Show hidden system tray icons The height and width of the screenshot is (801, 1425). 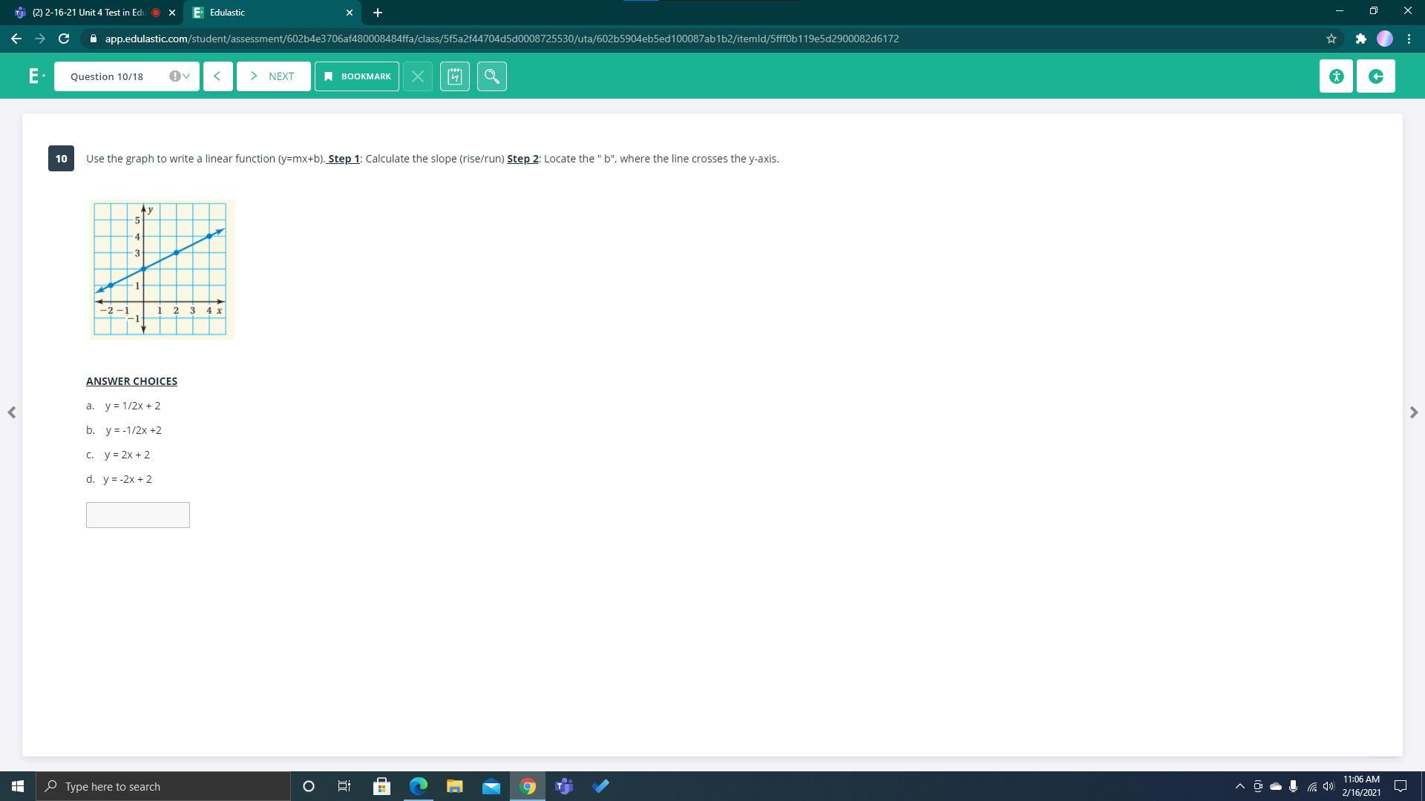click(1239, 786)
